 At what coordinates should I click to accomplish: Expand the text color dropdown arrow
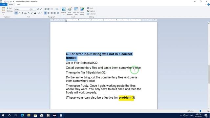point(37,13)
